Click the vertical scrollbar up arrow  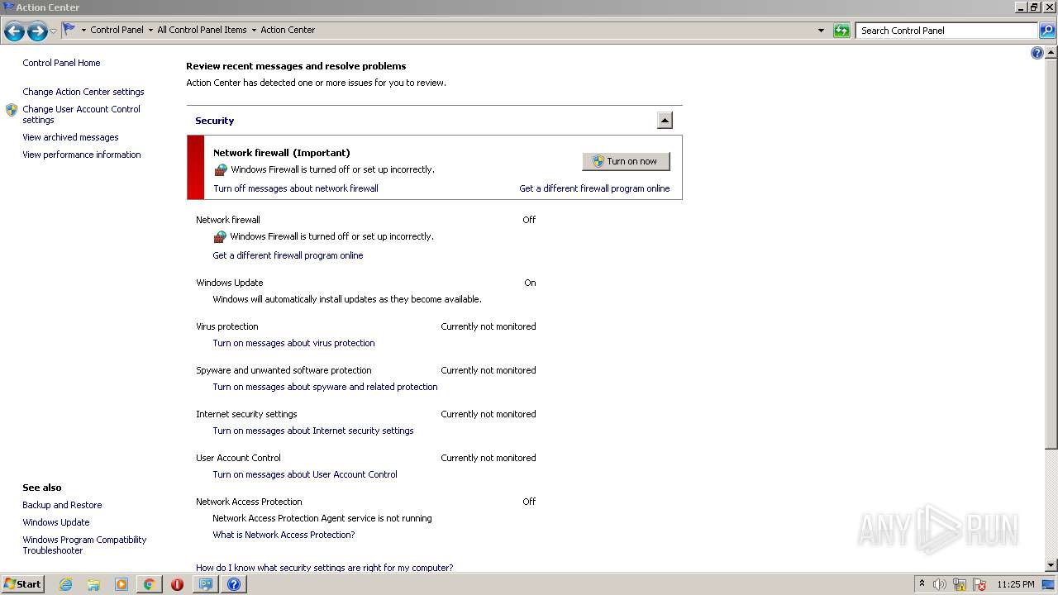tap(1051, 52)
